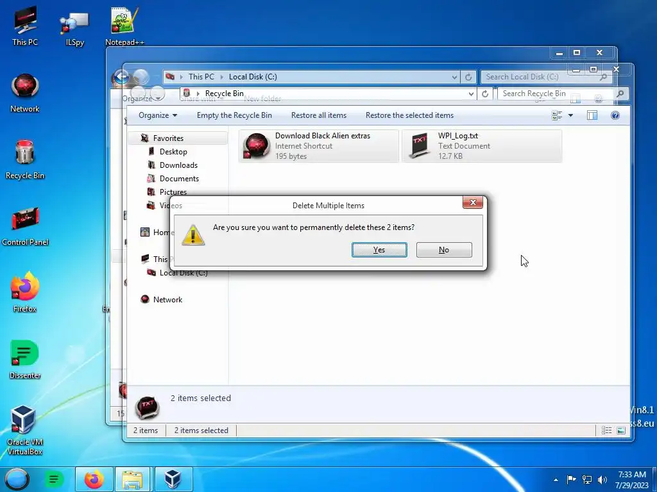The image size is (657, 492).
Task: Refresh the Recycle Bin address bar
Action: [x=485, y=94]
